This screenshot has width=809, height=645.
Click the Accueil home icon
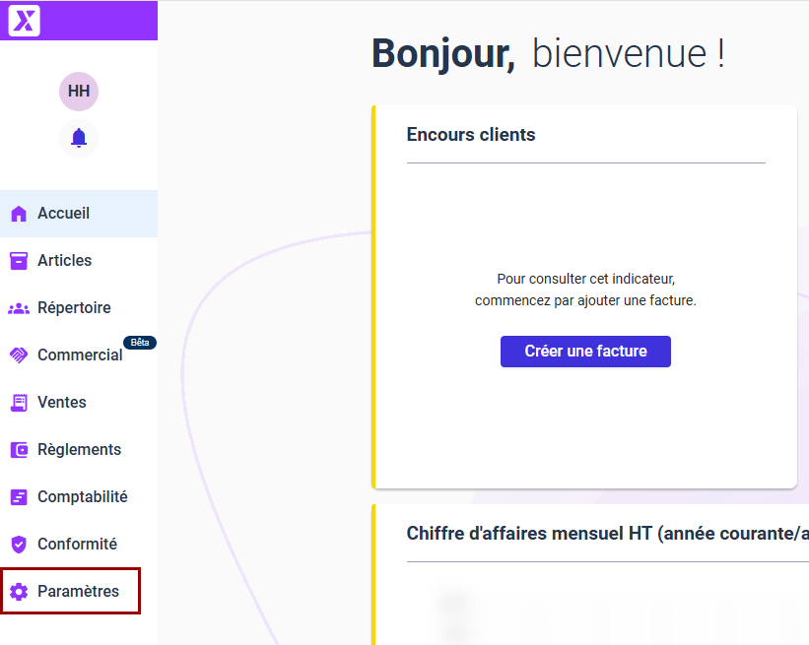click(x=19, y=214)
